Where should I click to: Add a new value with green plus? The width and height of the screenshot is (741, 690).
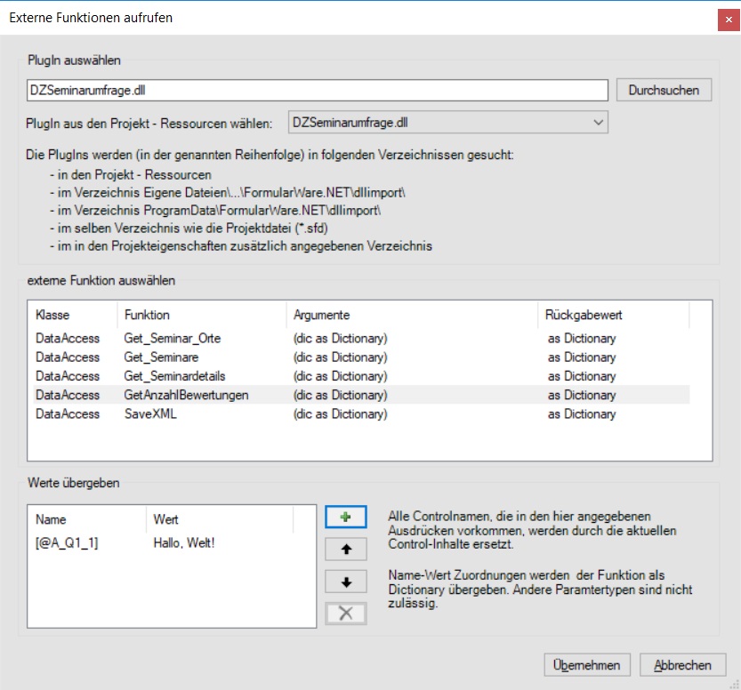pos(345,517)
